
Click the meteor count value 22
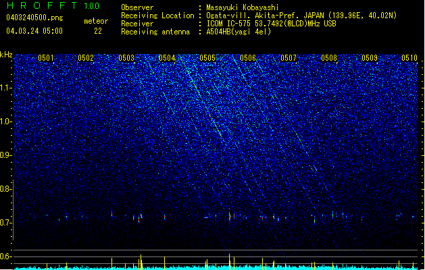click(x=98, y=31)
